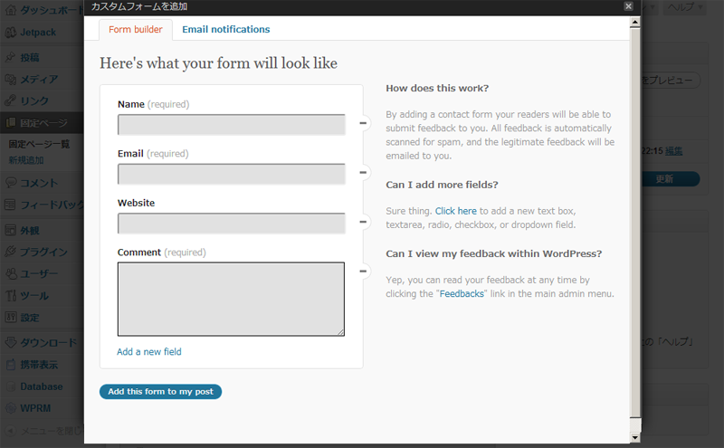Click the 固定ページ icon in the sidebar

[x=10, y=123]
